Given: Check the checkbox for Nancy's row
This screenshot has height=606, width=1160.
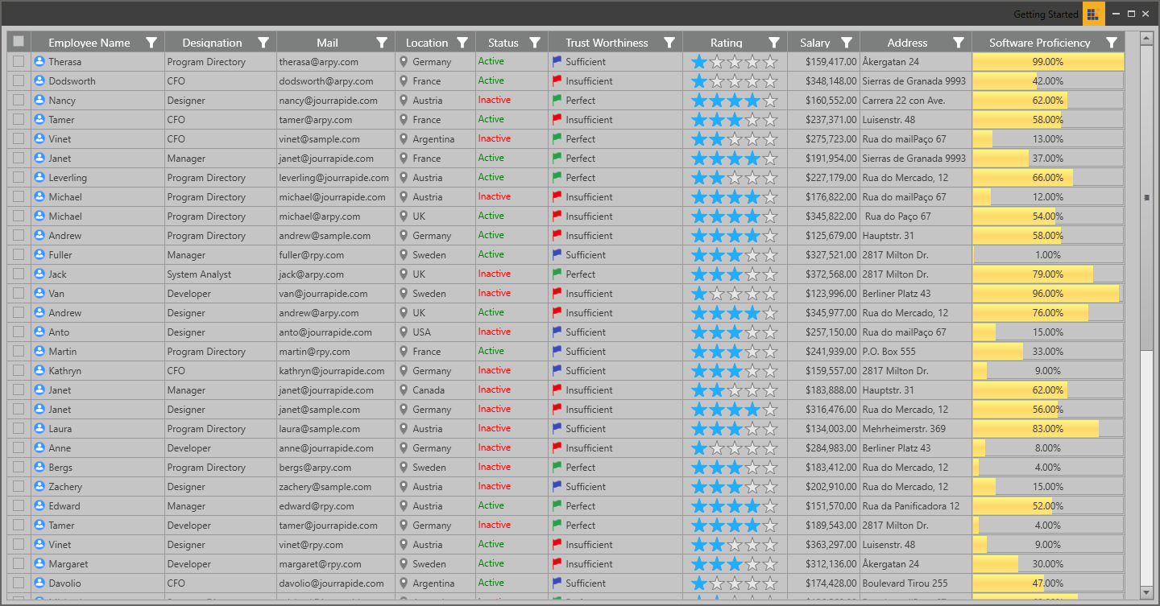Looking at the screenshot, I should (18, 100).
